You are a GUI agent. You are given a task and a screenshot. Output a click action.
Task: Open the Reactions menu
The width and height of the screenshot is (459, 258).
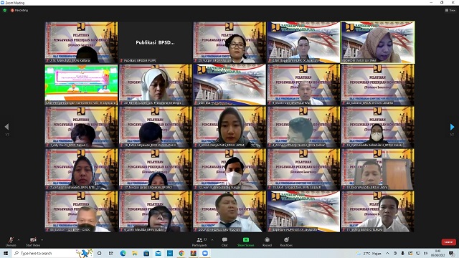coord(286,242)
